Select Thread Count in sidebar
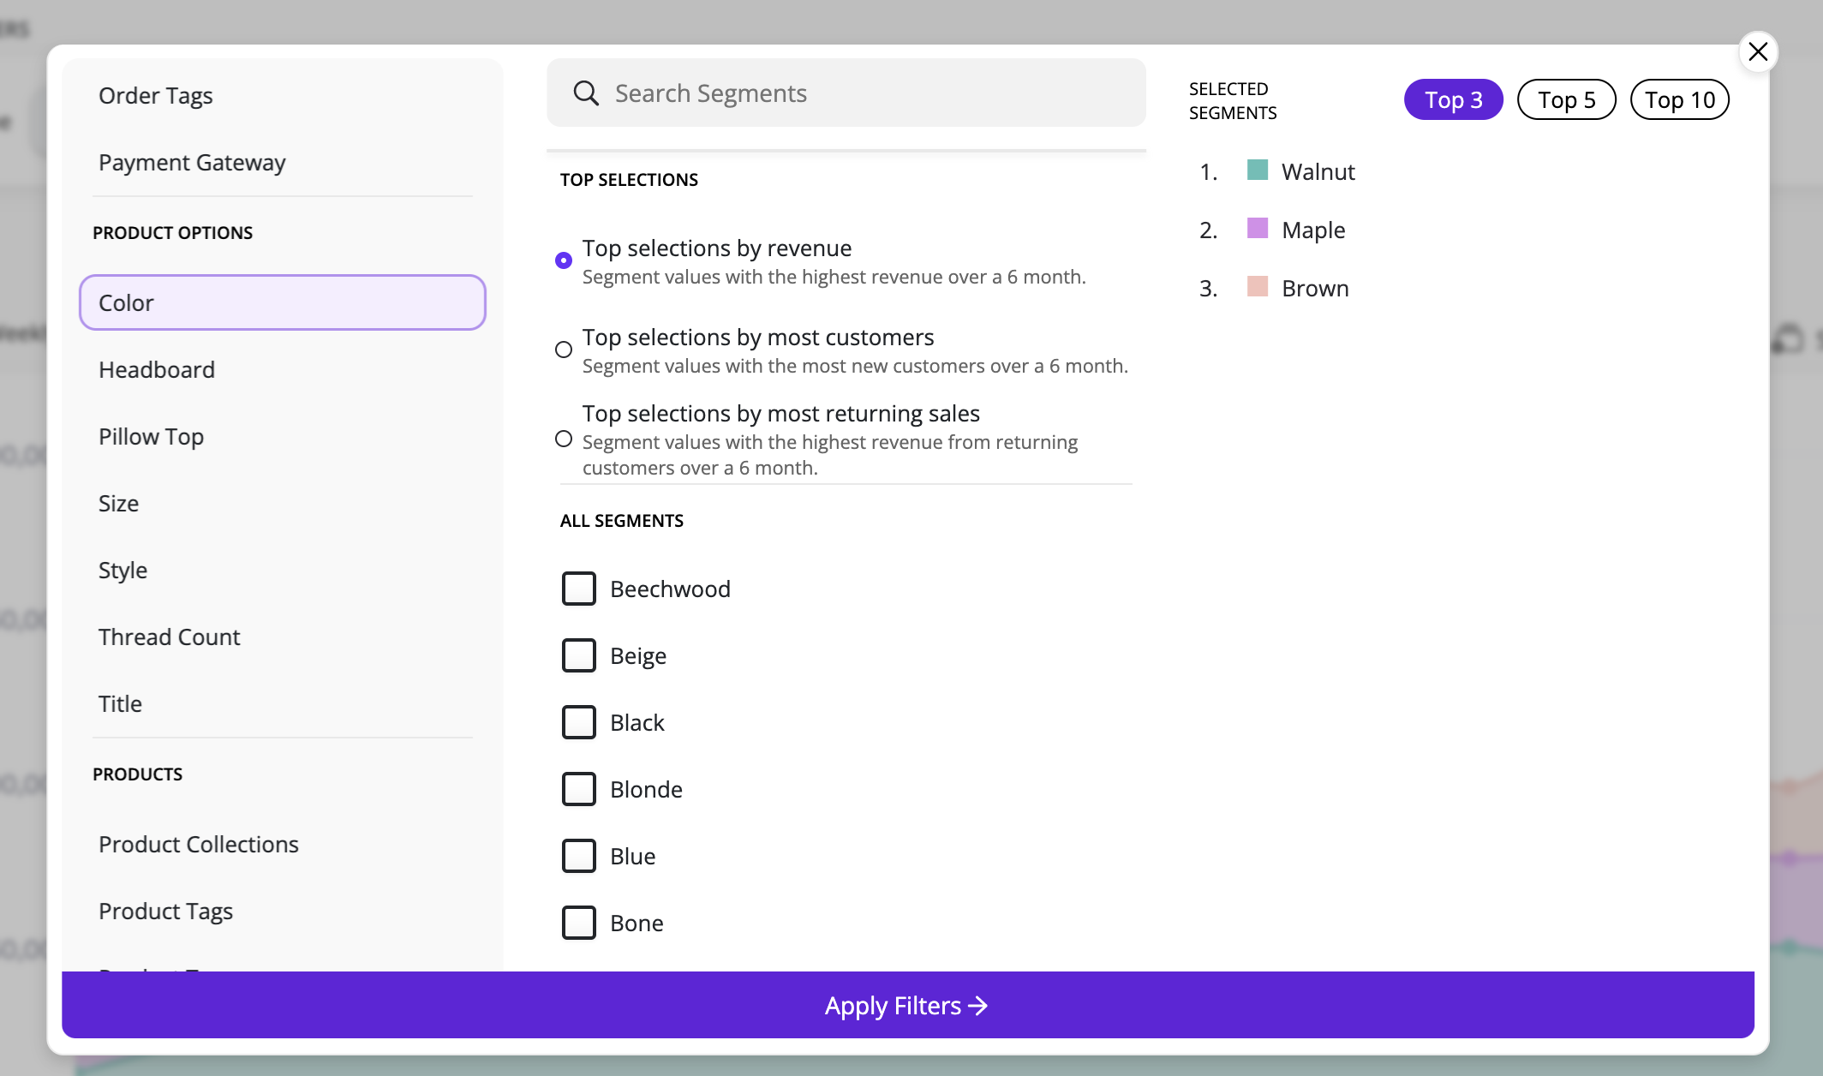1823x1076 pixels. coord(170,637)
